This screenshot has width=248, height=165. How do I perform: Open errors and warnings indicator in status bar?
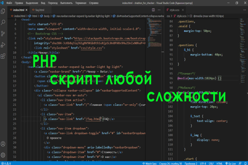[6, 163]
